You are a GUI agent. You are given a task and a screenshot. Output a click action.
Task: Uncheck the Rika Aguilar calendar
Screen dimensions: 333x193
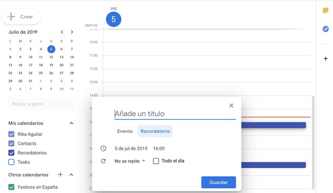coord(11,134)
